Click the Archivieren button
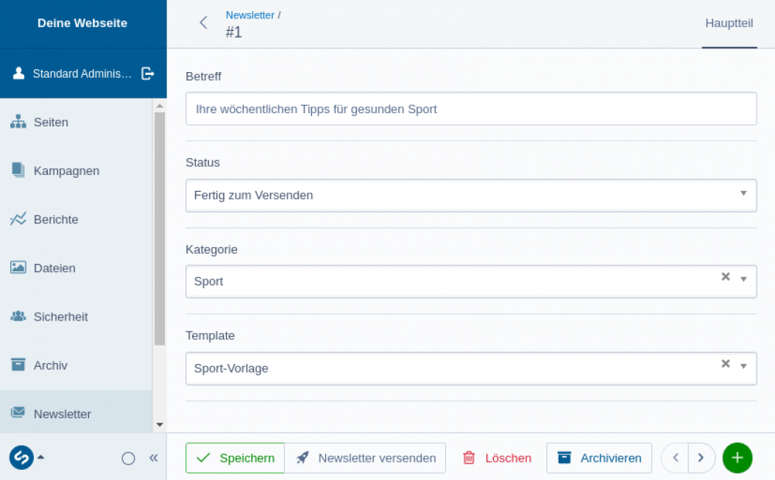The height and width of the screenshot is (480, 775). click(x=599, y=458)
